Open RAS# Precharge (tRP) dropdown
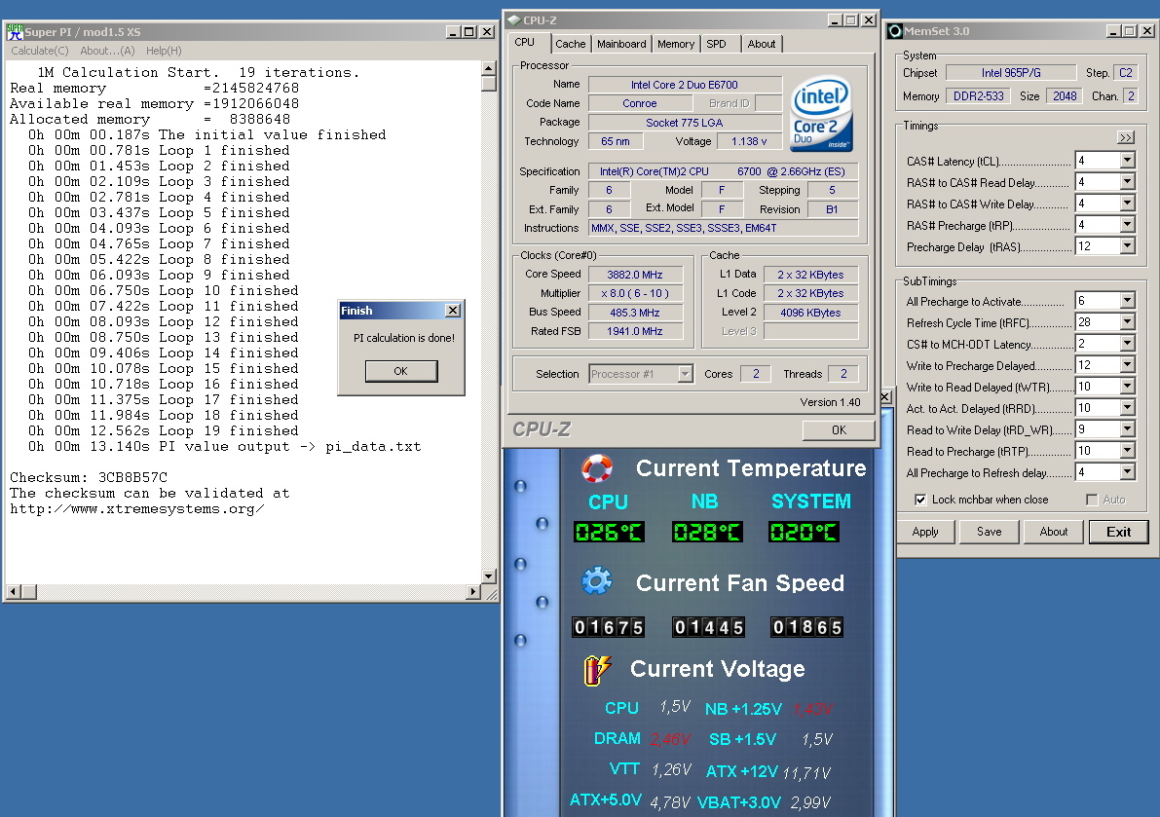The width and height of the screenshot is (1160, 817). [x=1127, y=225]
